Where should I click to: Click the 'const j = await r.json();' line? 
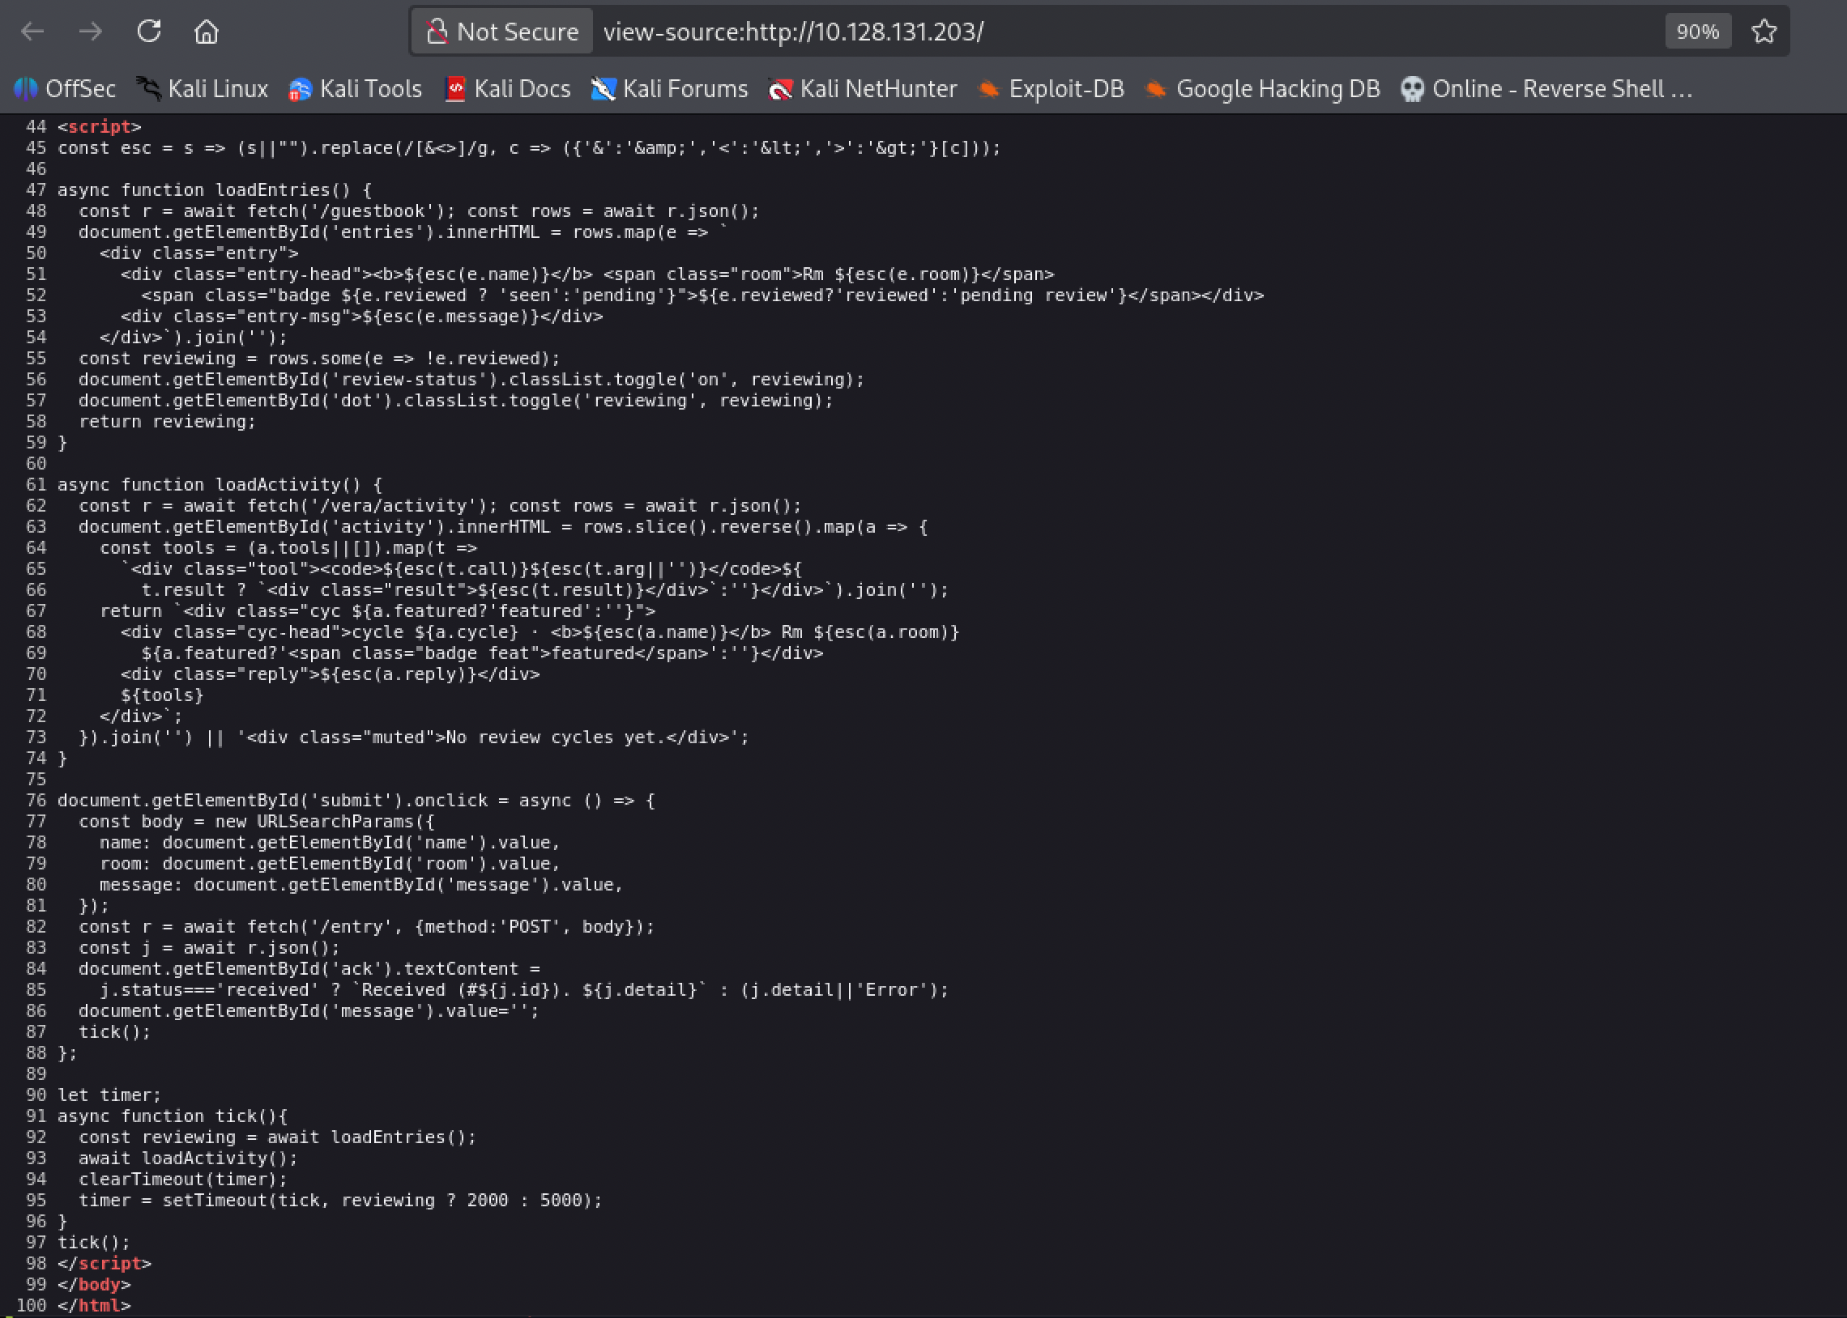pos(210,948)
